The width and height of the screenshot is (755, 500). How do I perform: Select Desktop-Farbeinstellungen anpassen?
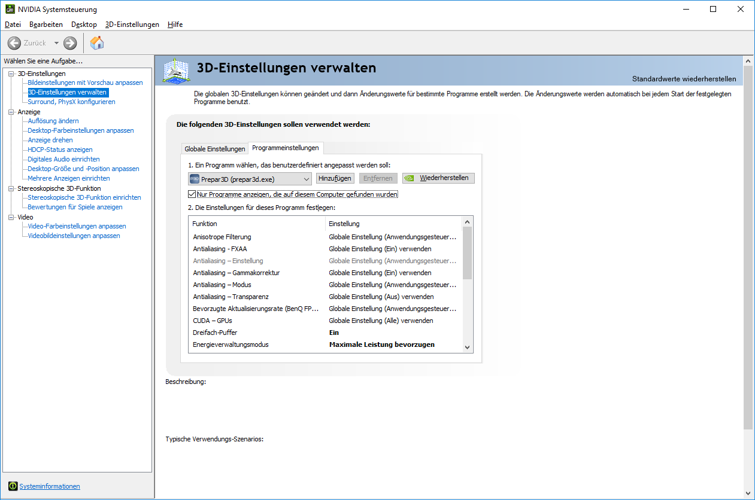(81, 130)
